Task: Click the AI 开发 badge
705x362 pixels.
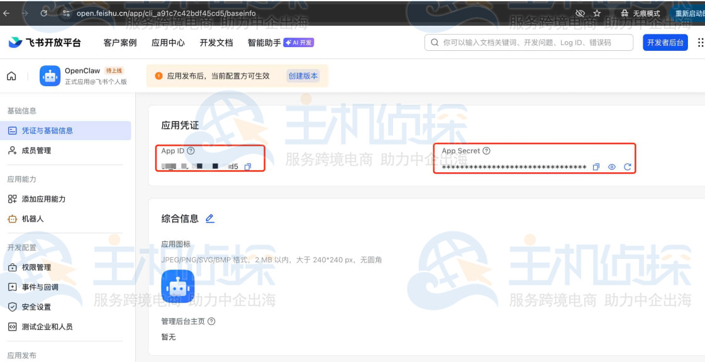Action: coord(299,43)
